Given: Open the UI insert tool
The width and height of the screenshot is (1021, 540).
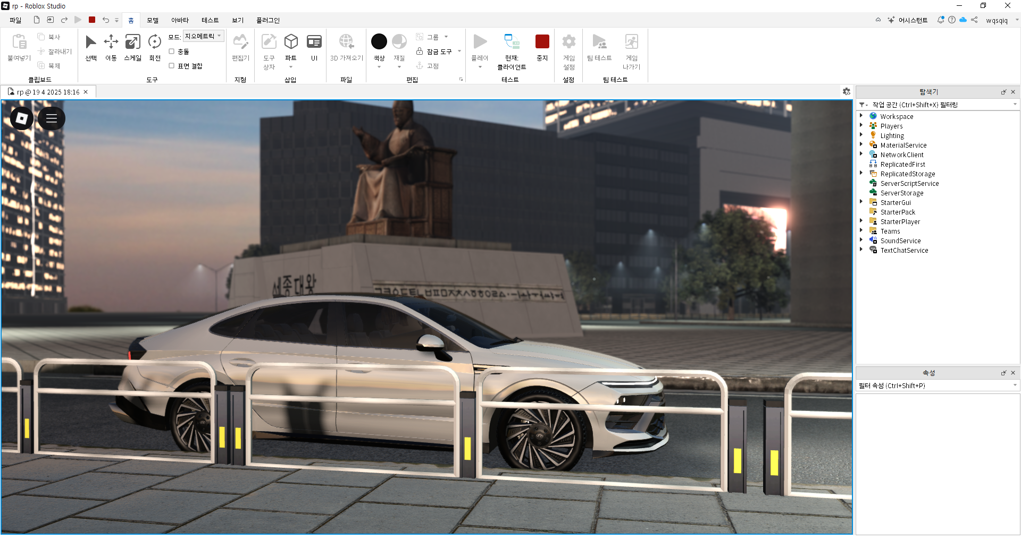Looking at the screenshot, I should click(x=314, y=48).
